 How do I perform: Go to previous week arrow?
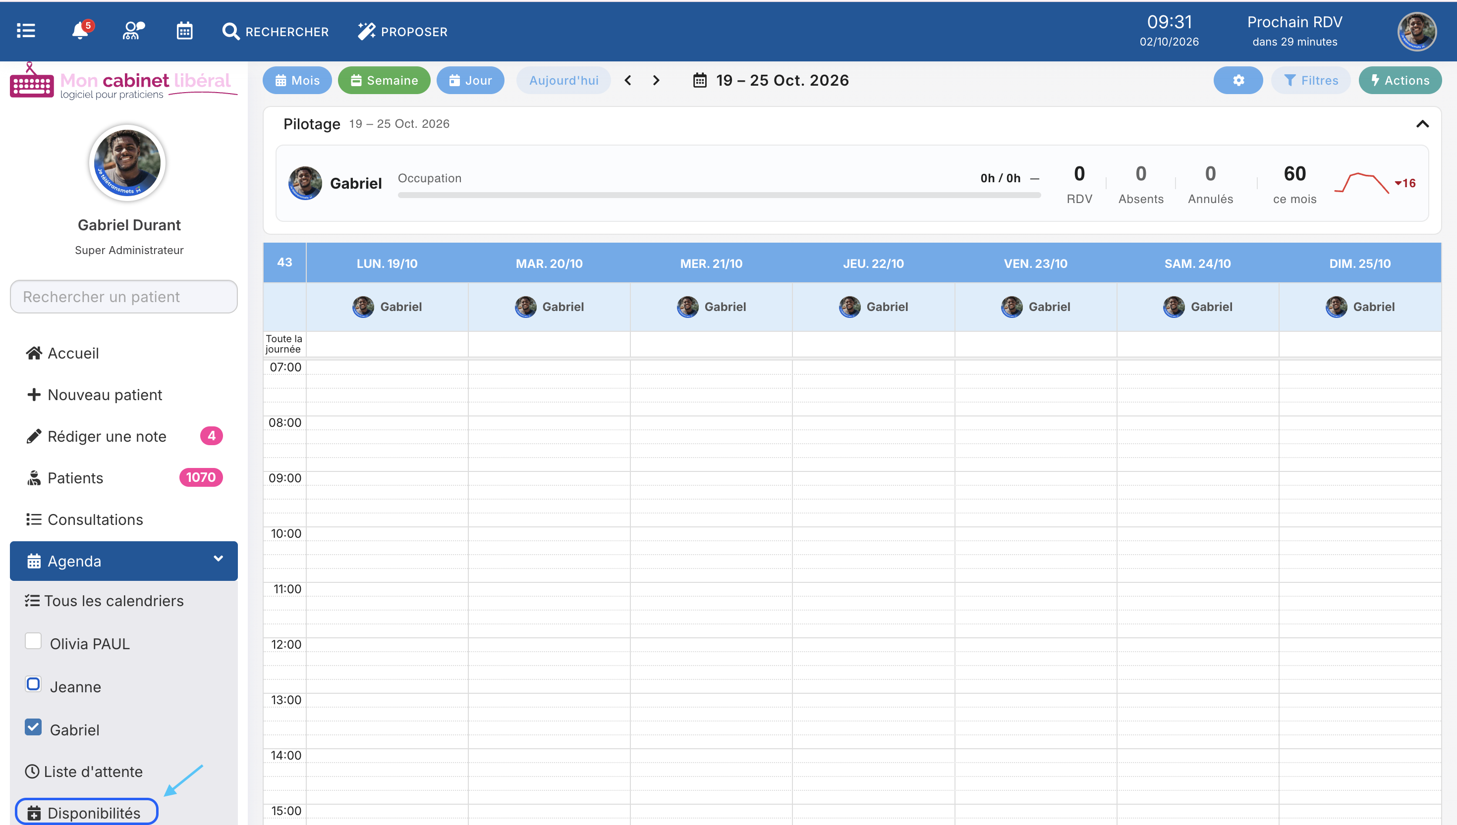(627, 80)
